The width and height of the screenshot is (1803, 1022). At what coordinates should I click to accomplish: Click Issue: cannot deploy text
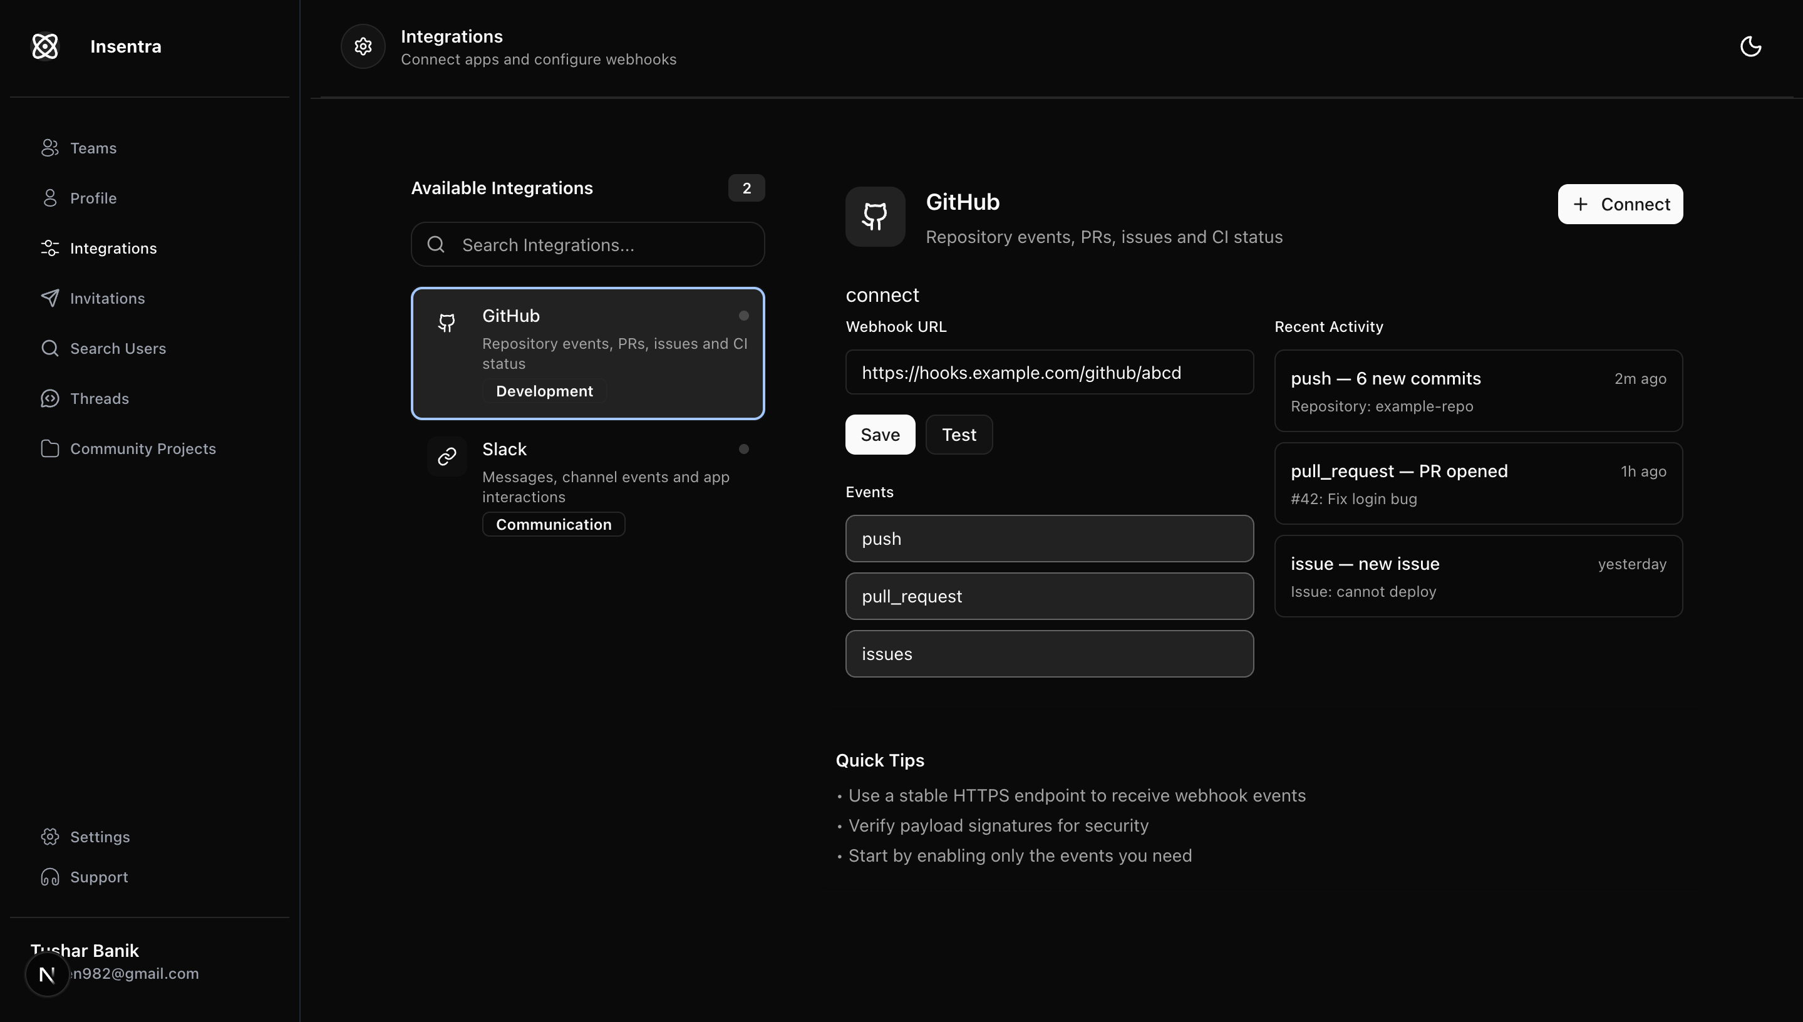pos(1363,592)
